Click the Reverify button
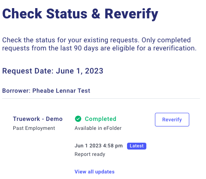The image size is (206, 179). 172,120
